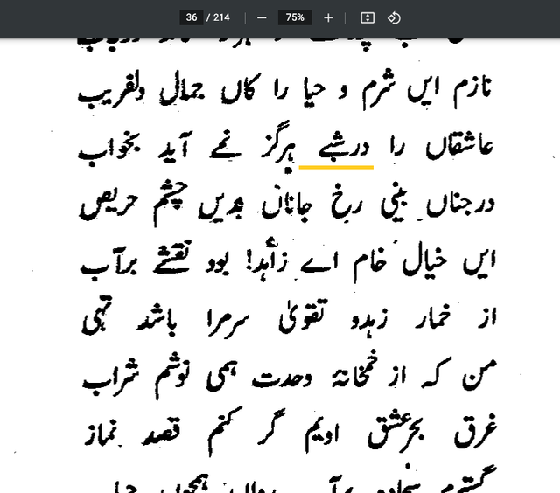Click the zoom in plus icon

point(328,17)
